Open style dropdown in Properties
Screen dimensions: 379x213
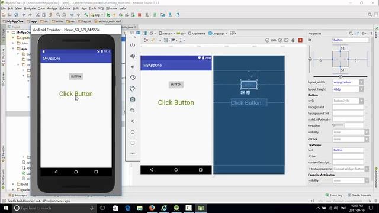tap(361, 101)
